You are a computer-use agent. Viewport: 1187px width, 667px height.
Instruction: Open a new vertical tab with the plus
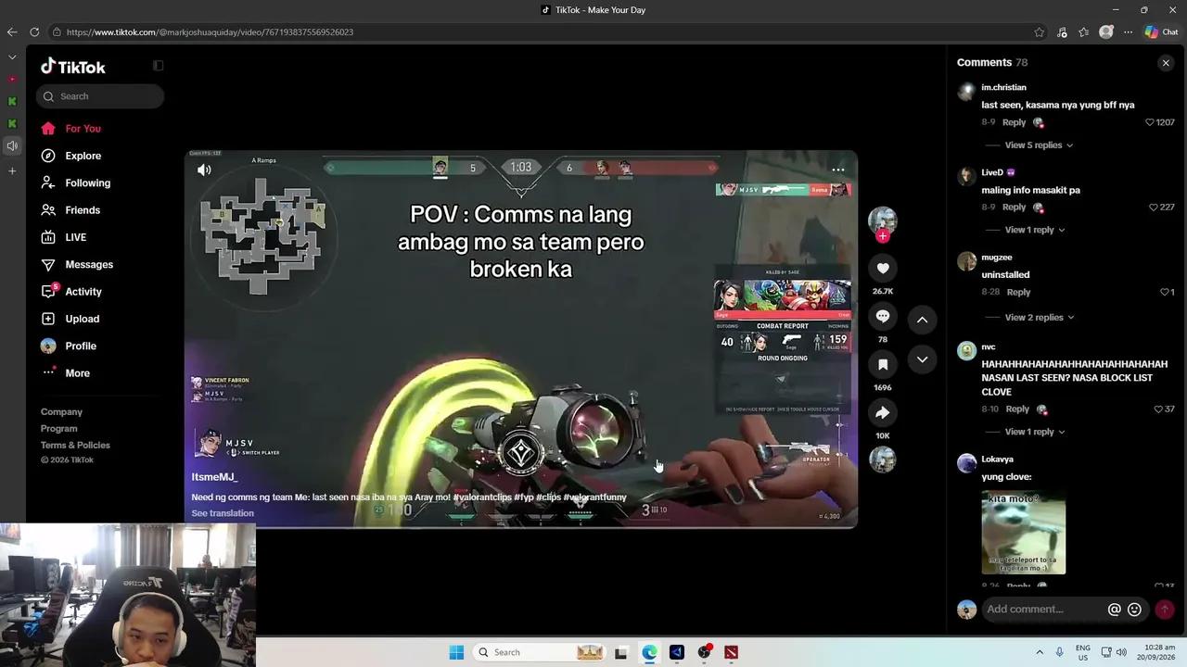tap(12, 171)
